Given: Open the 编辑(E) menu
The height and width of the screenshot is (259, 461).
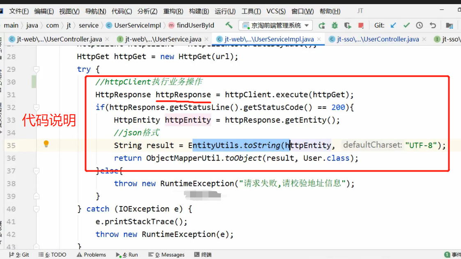Looking at the screenshot, I should point(44,11).
